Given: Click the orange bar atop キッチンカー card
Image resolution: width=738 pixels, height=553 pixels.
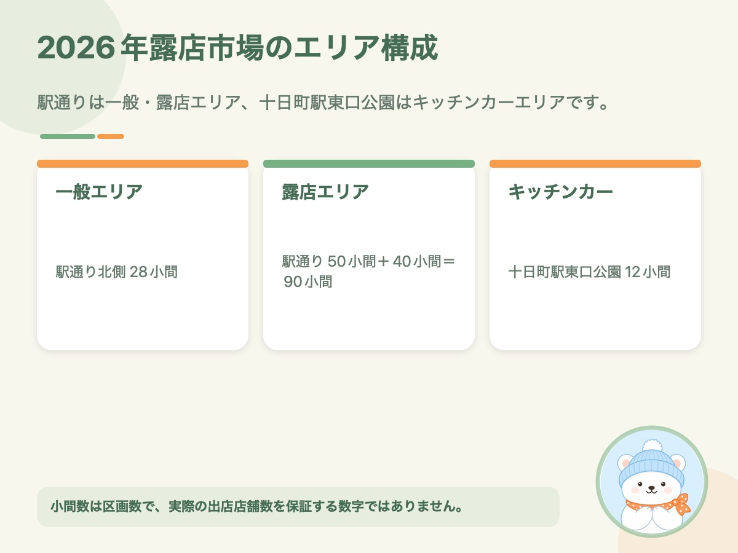Looking at the screenshot, I should click(x=595, y=163).
